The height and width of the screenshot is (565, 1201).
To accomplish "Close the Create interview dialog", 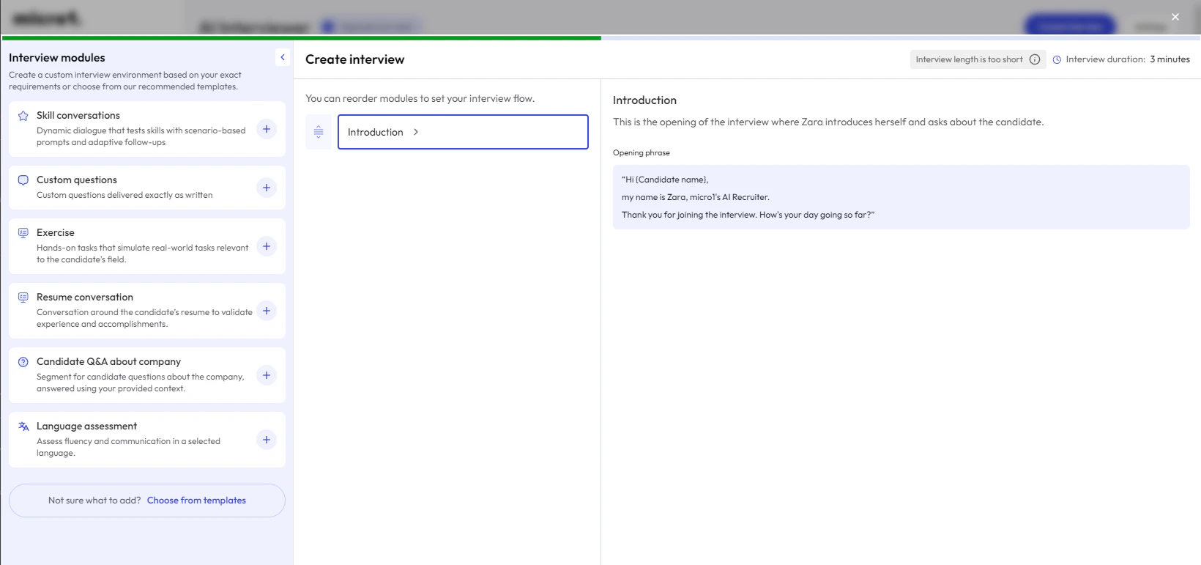I will coord(1175,17).
